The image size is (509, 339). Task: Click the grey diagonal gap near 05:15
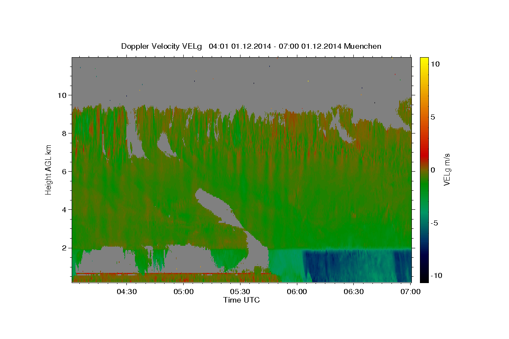pos(218,208)
